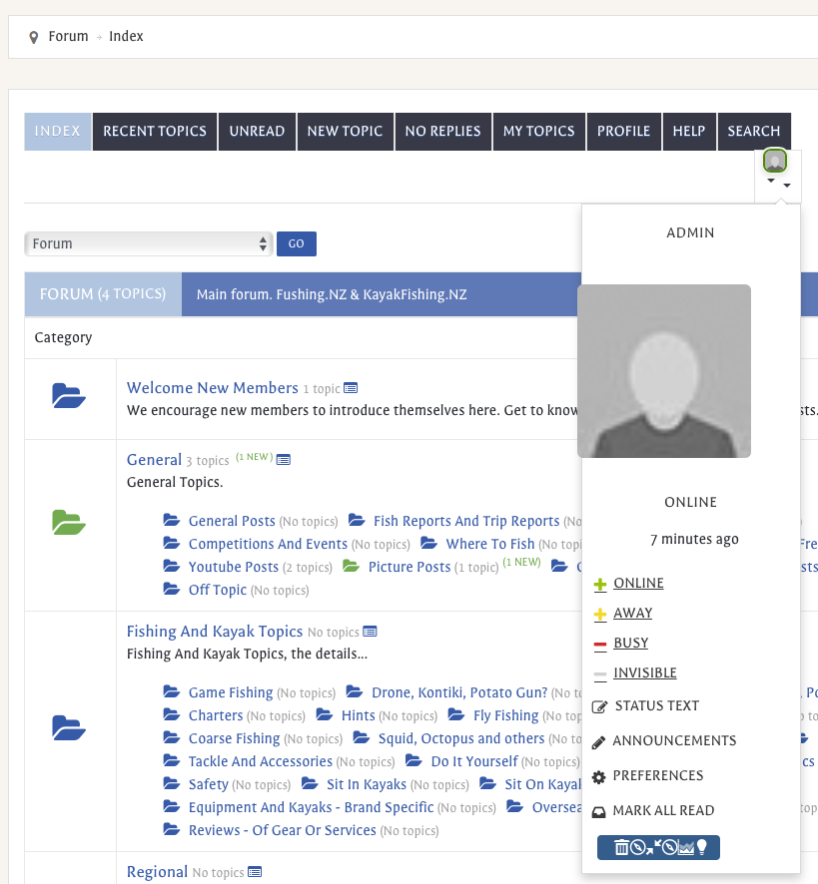Open the Recent Topics tab
The width and height of the screenshot is (818, 884).
coord(155,132)
